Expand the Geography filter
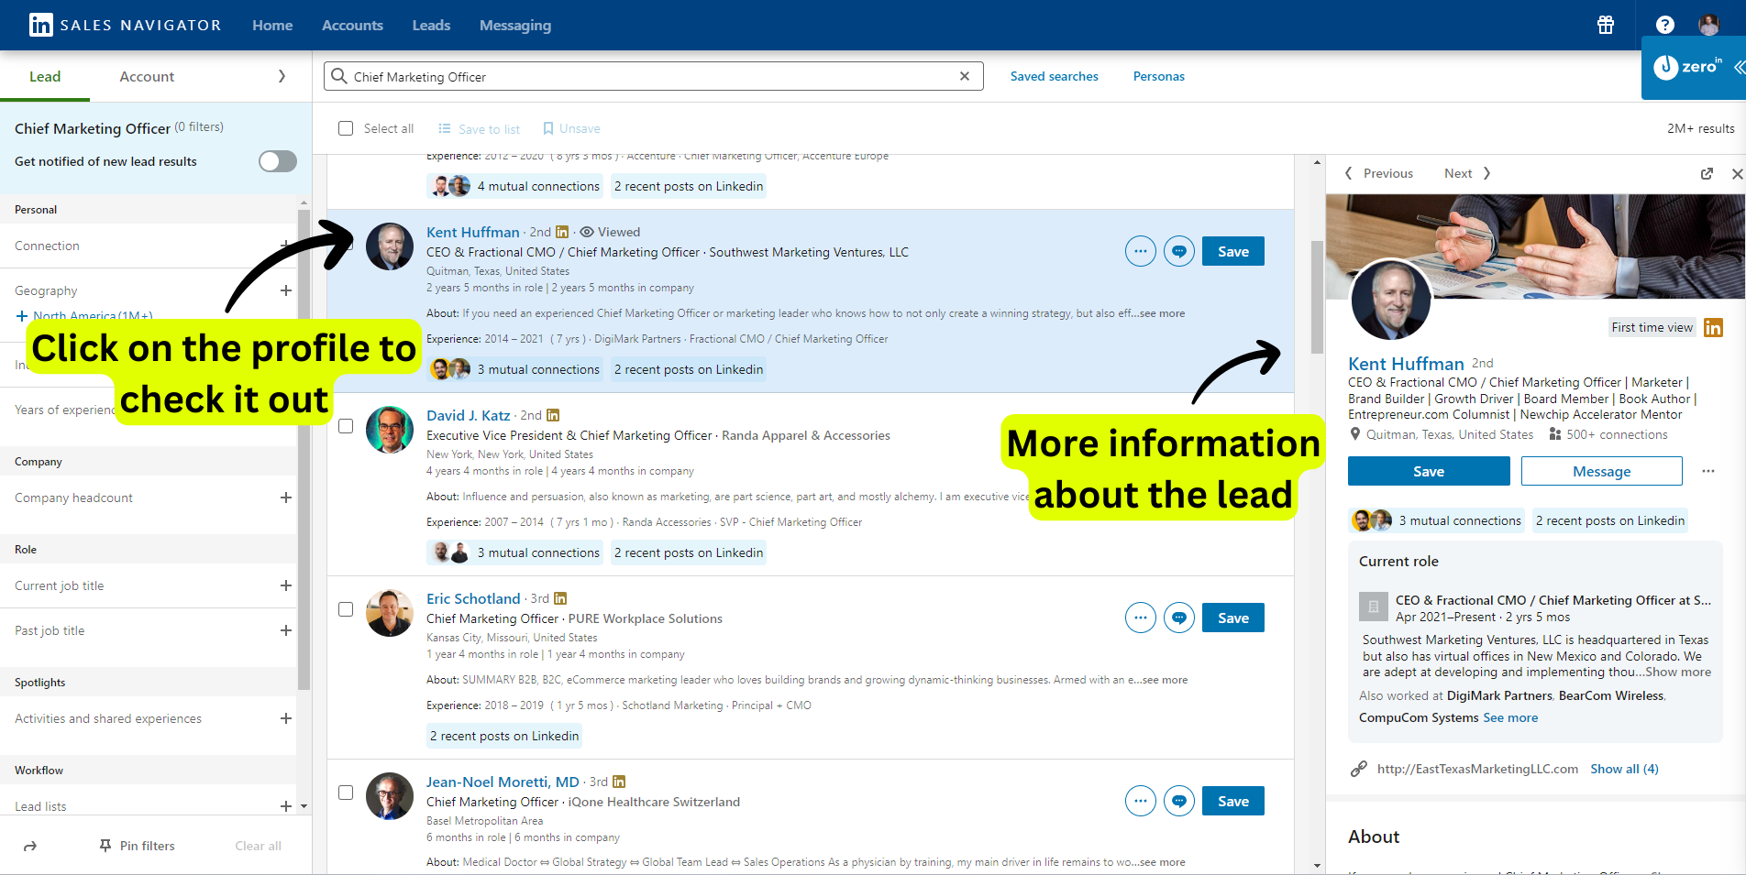The width and height of the screenshot is (1746, 875). 286,290
